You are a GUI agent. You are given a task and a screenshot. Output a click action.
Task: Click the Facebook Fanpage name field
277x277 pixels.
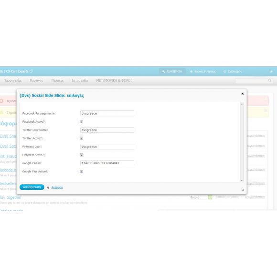(107, 113)
